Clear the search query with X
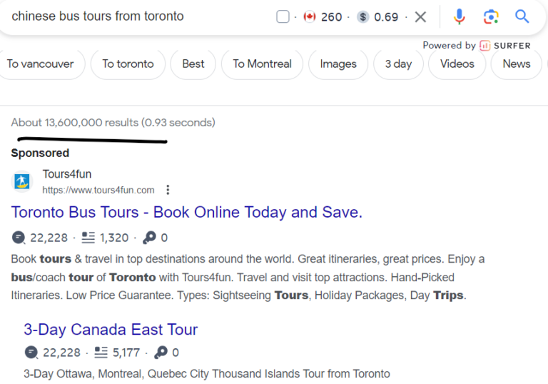Viewport: 548px width, 384px height. click(420, 16)
